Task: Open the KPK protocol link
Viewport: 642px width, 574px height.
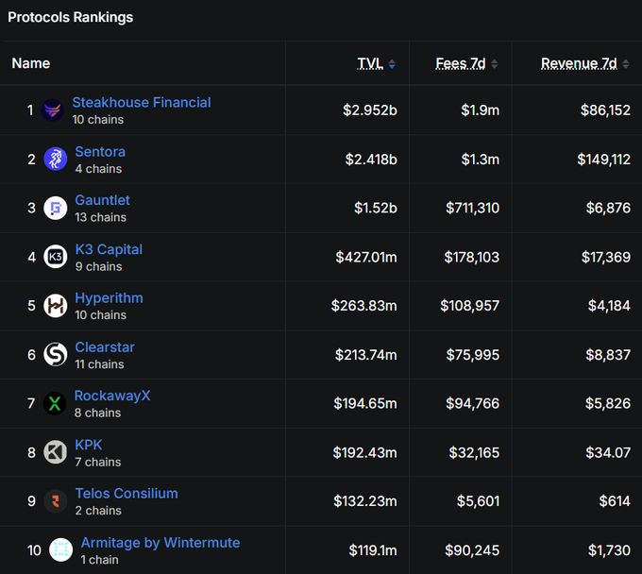Action: 89,445
